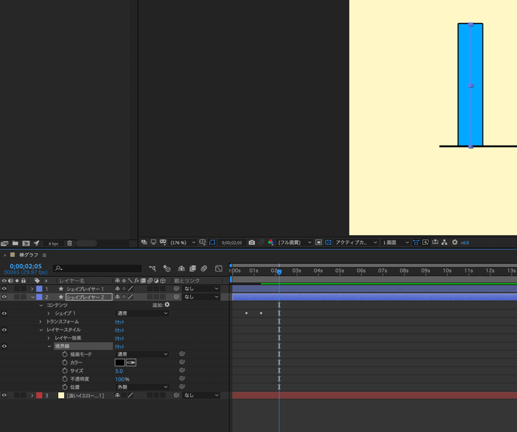Open the 棒グラフ panel menu
517x432 pixels.
45,255
